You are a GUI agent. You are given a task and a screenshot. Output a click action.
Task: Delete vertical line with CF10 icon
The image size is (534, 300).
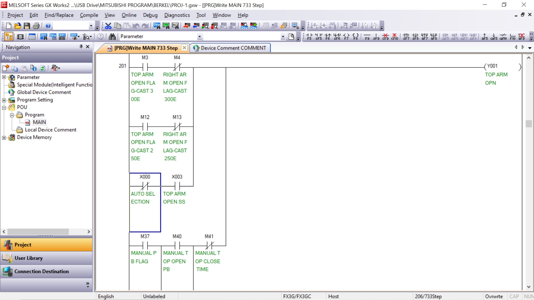pyautogui.click(x=394, y=36)
